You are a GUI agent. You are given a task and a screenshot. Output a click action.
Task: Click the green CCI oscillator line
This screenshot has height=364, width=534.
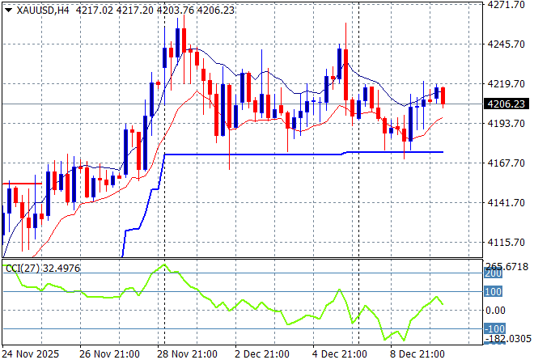(243, 303)
